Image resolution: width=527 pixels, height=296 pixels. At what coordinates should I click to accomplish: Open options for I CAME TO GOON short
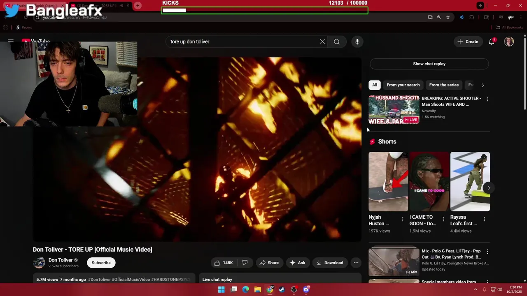coord(443,219)
